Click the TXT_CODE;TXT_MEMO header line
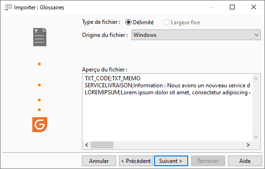Image resolution: width=265 pixels, height=169 pixels. tap(112, 78)
